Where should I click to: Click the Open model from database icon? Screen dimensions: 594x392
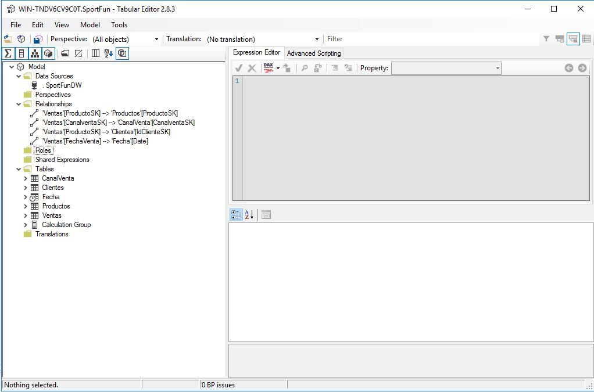click(22, 39)
